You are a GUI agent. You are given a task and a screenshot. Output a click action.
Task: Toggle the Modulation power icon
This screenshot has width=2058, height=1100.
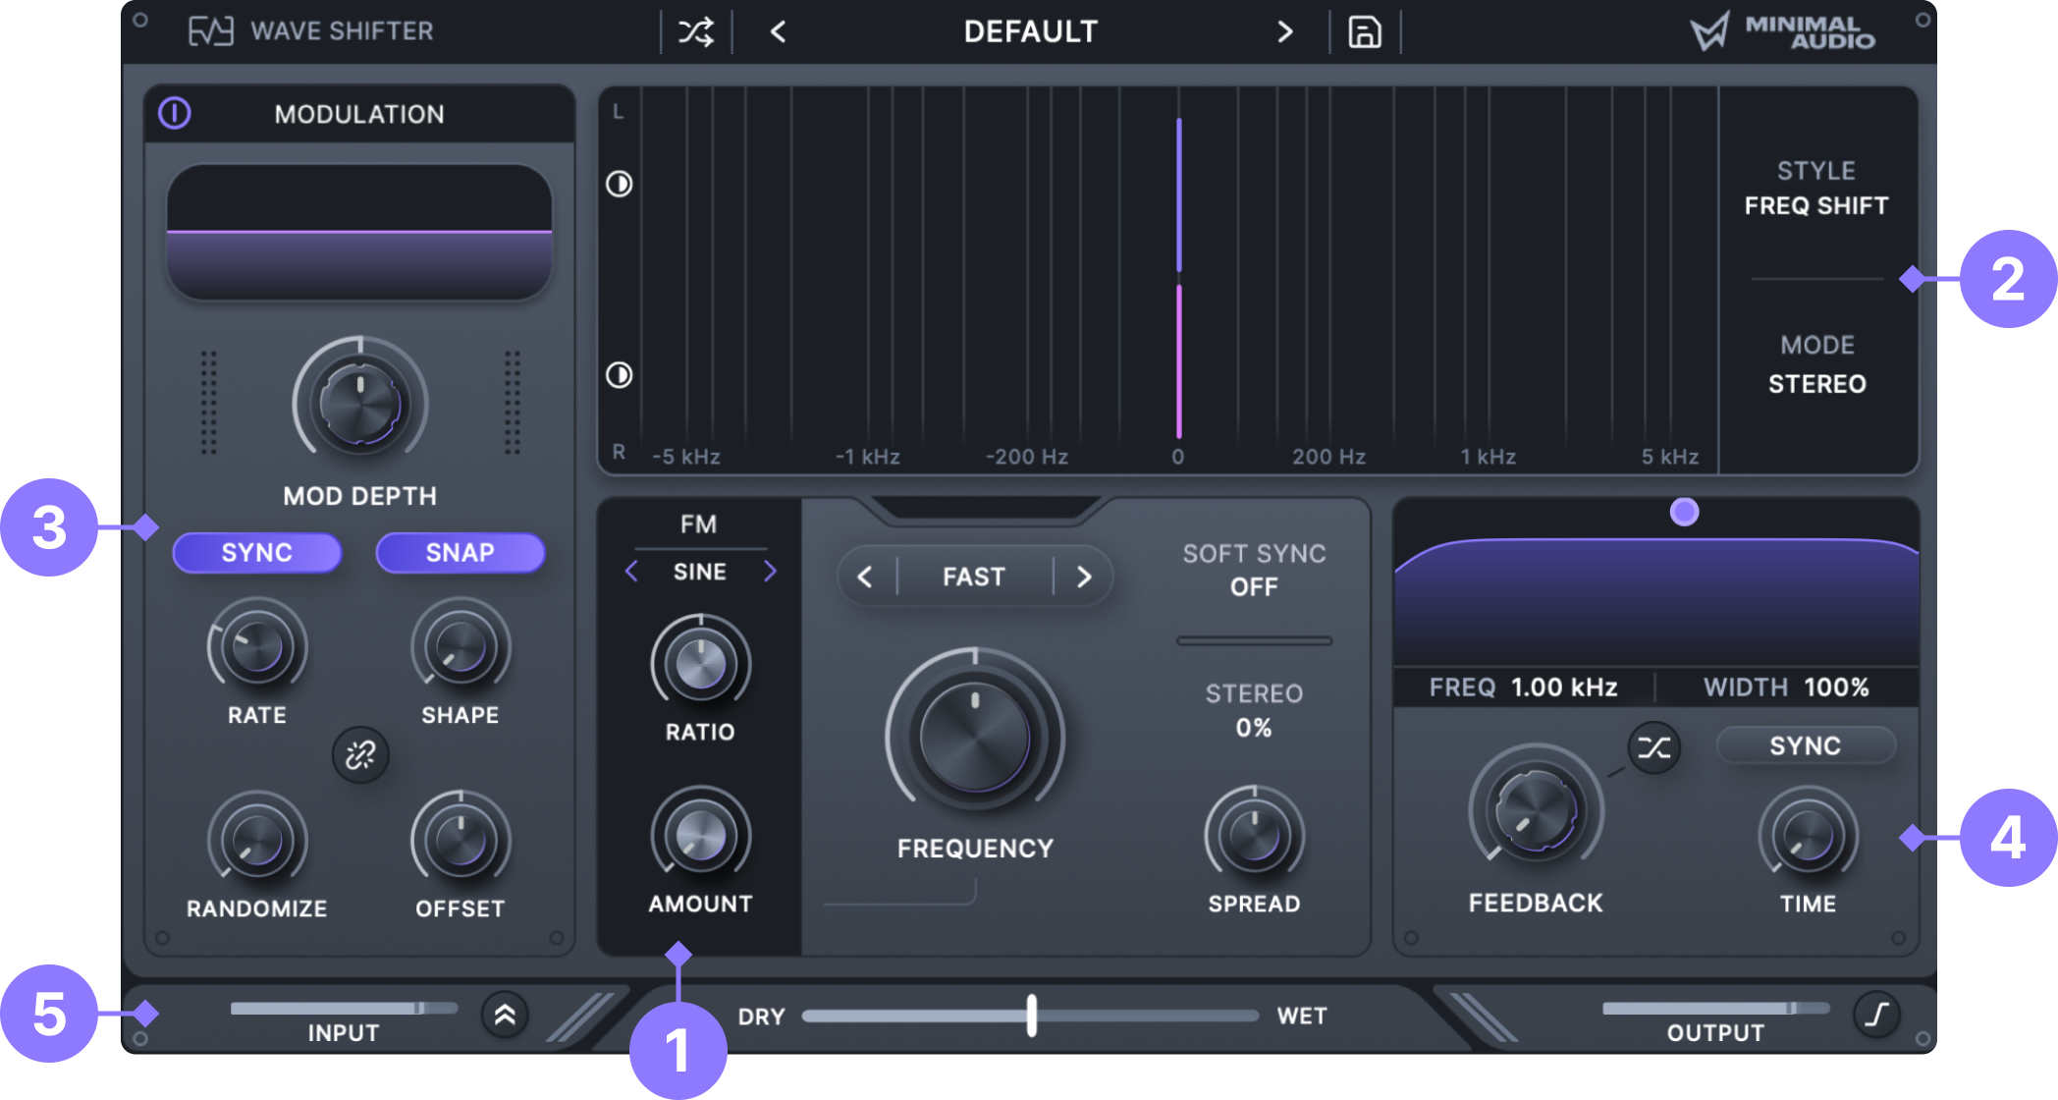pyautogui.click(x=175, y=114)
